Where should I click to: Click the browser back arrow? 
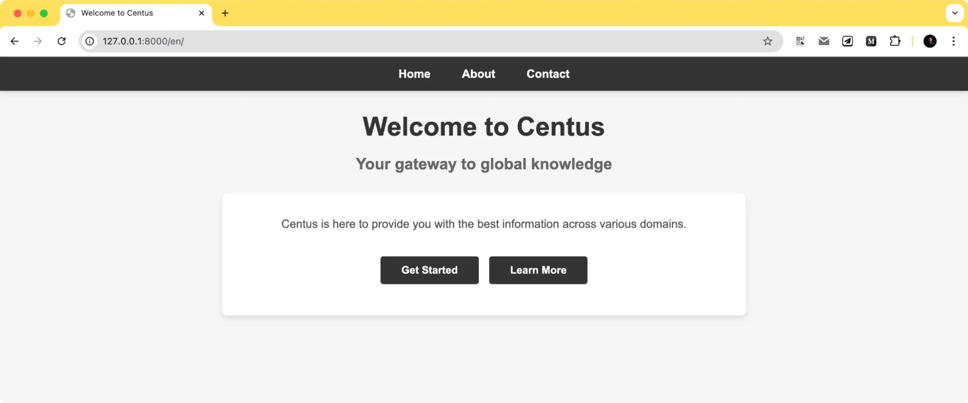[x=15, y=41]
